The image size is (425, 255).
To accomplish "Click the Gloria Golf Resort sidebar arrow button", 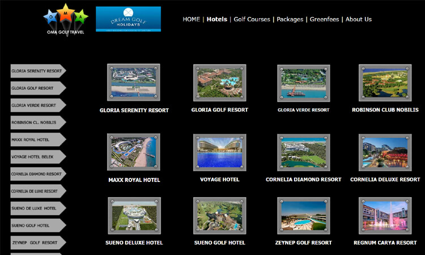I will pos(38,88).
